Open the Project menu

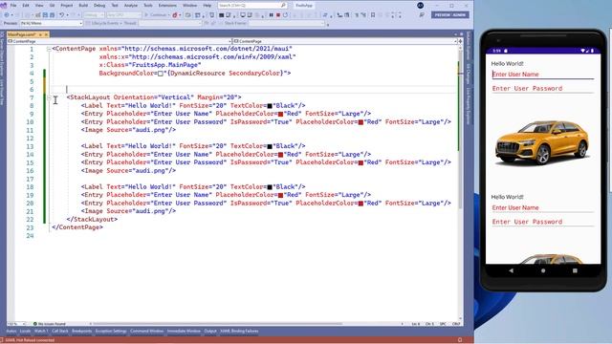(x=67, y=6)
